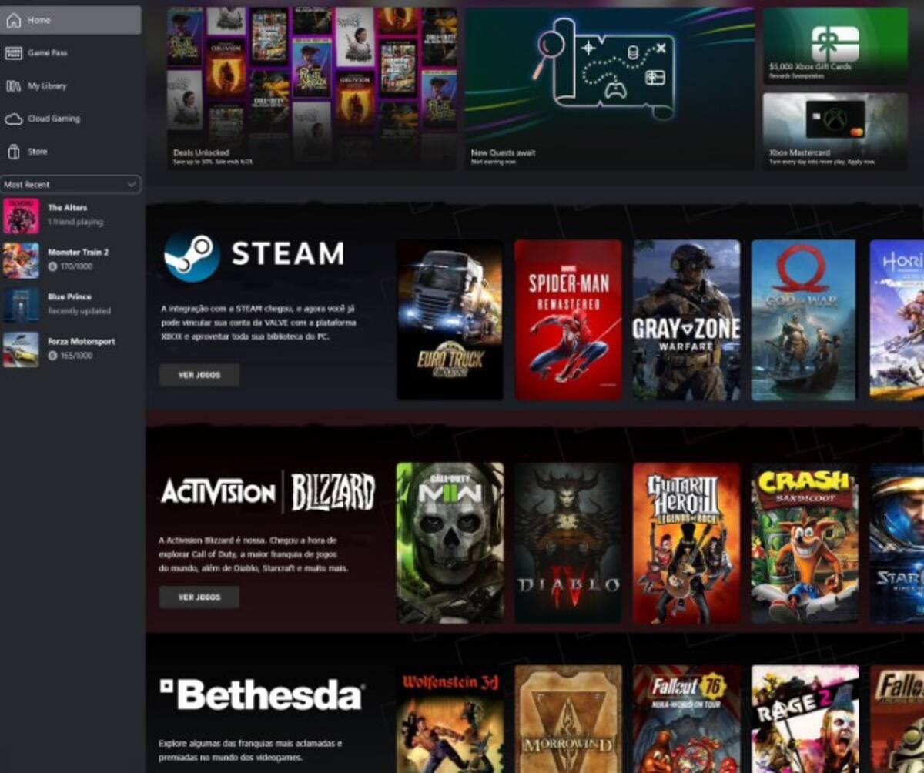Open God of War game cover
Viewport: 924px width, 773px height.
tap(804, 320)
